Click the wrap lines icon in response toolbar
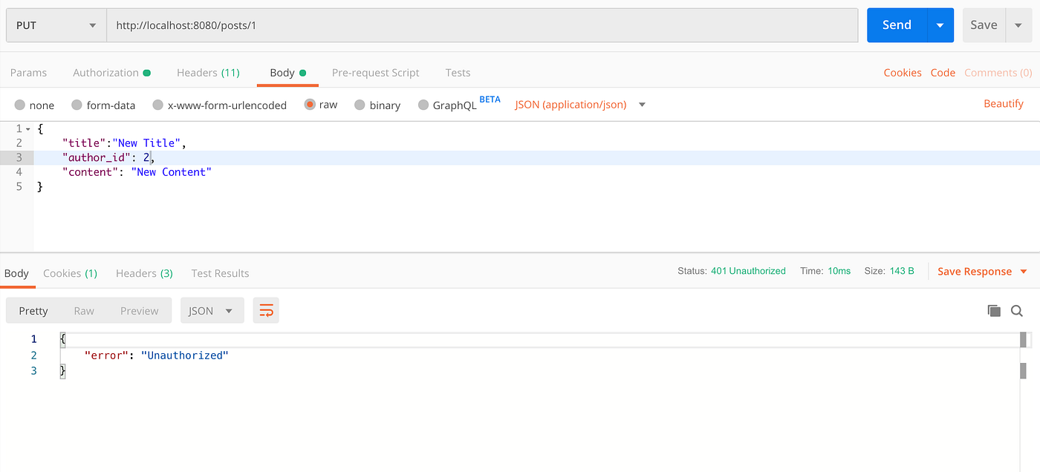The width and height of the screenshot is (1040, 472). (x=266, y=311)
